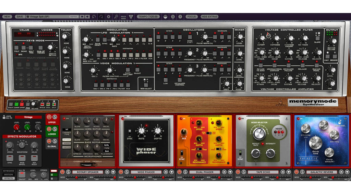The height and width of the screenshot is (194, 351).
Task: Switch to the Motion tab
Action: click(9, 174)
